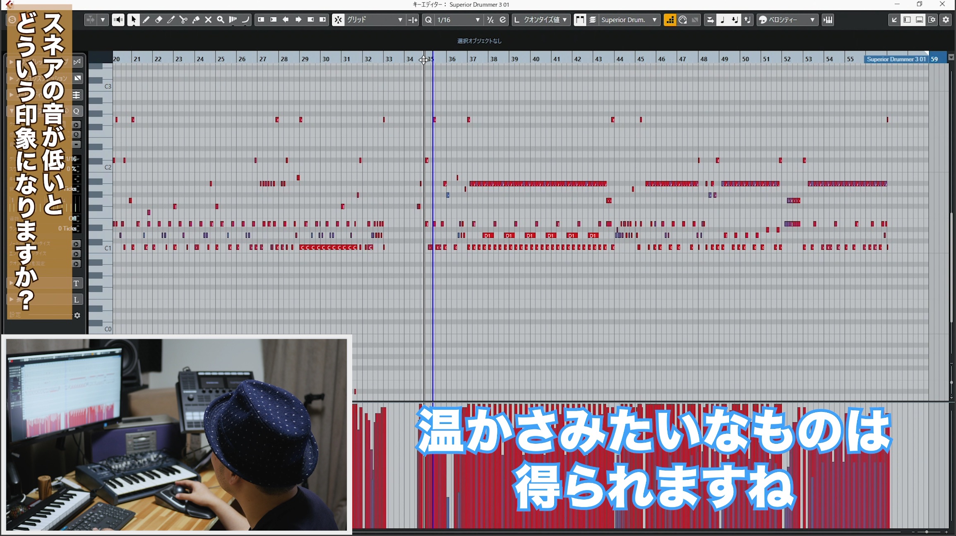Click Move Right arrow button
This screenshot has height=536, width=956.
tap(298, 20)
